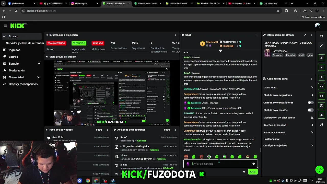Click the purple microphone icon in message box
The height and width of the screenshot is (184, 327).
(x=188, y=164)
